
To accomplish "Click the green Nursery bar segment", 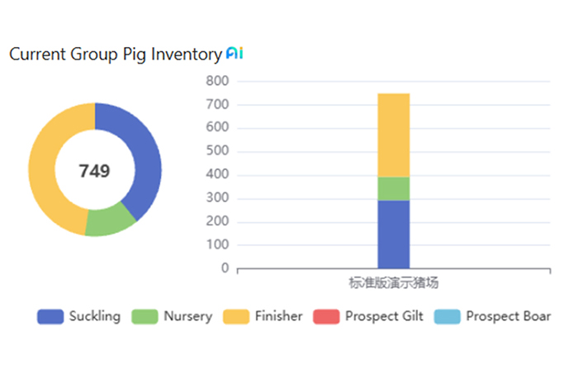I will [x=393, y=188].
